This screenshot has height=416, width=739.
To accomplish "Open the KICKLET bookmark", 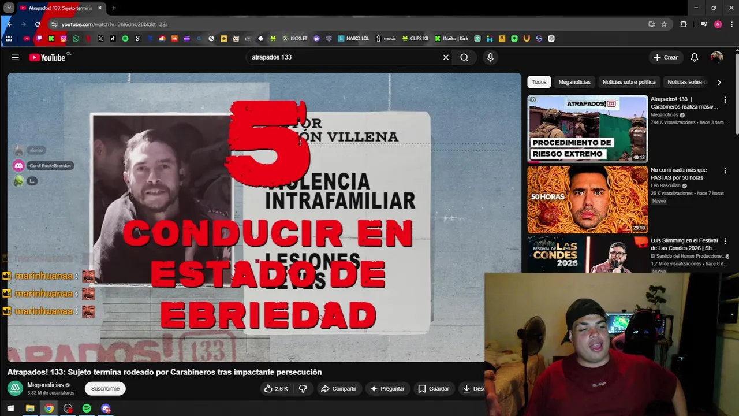I will [x=294, y=39].
